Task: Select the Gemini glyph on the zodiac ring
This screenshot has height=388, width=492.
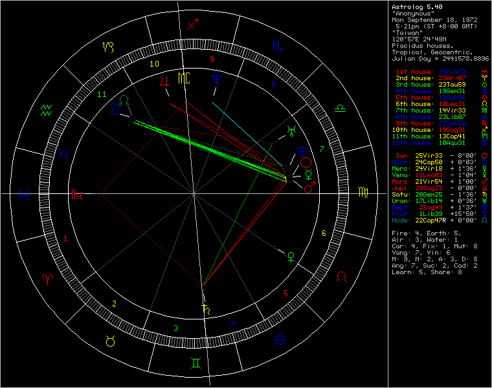Action: point(196,363)
